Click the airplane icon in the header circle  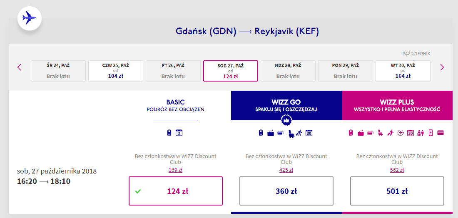29,18
